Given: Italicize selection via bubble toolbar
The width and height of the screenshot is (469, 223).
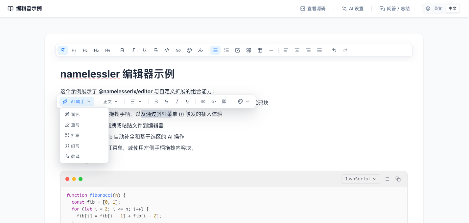Looking at the screenshot, I should point(177,101).
